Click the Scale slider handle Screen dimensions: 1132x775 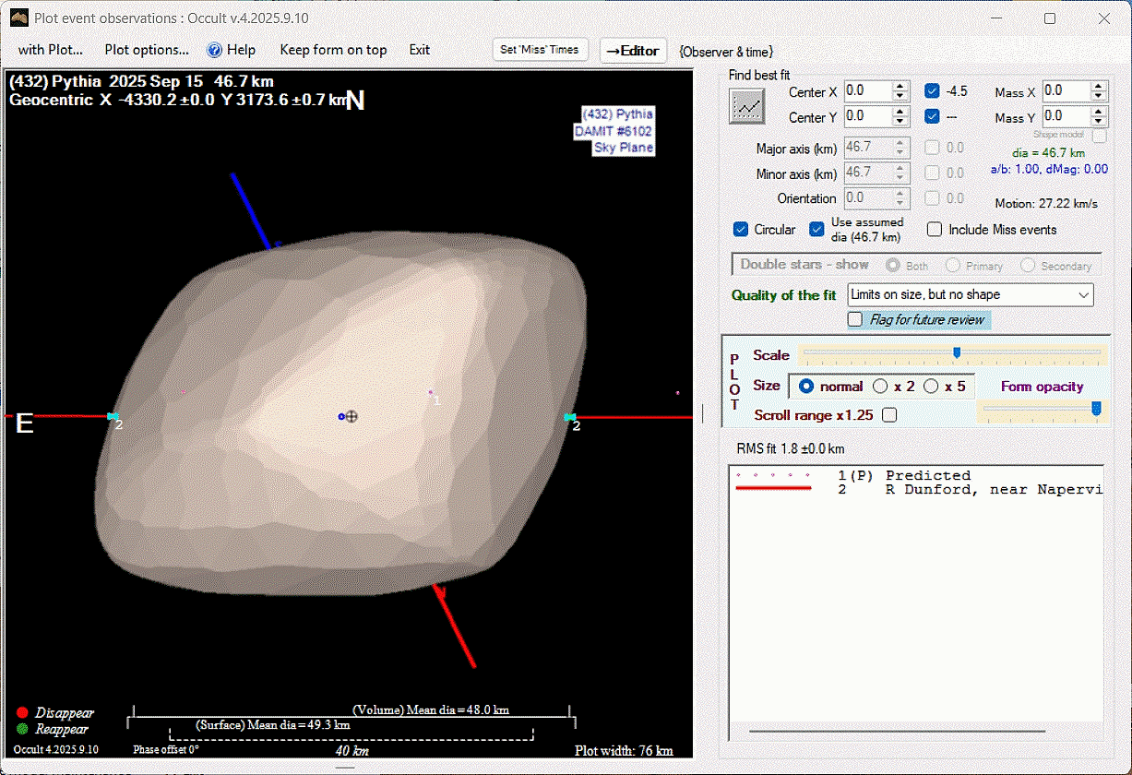957,352
